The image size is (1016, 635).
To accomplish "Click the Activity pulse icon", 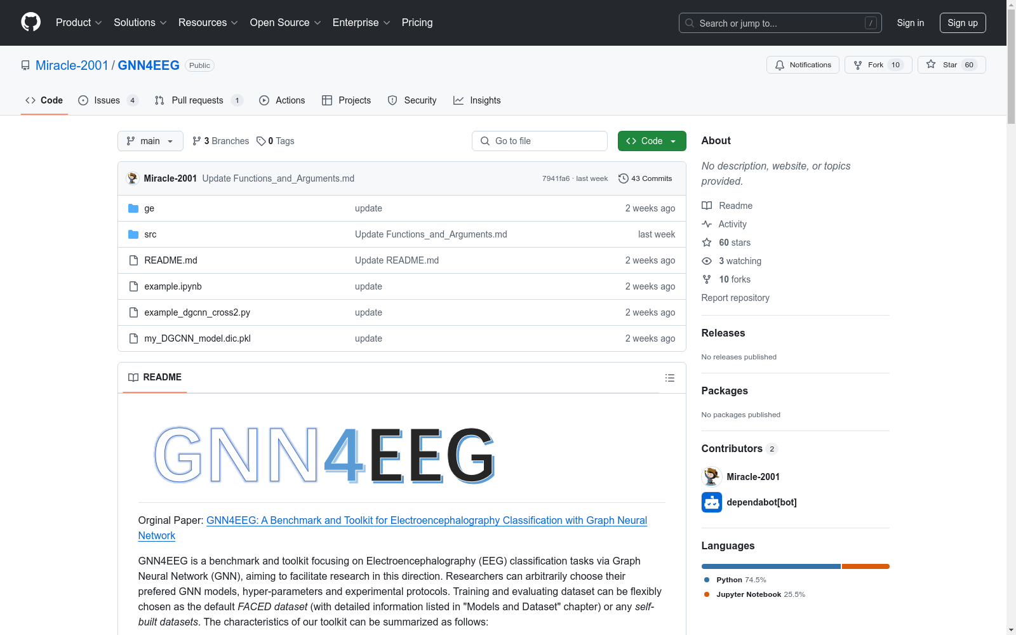I will (707, 224).
